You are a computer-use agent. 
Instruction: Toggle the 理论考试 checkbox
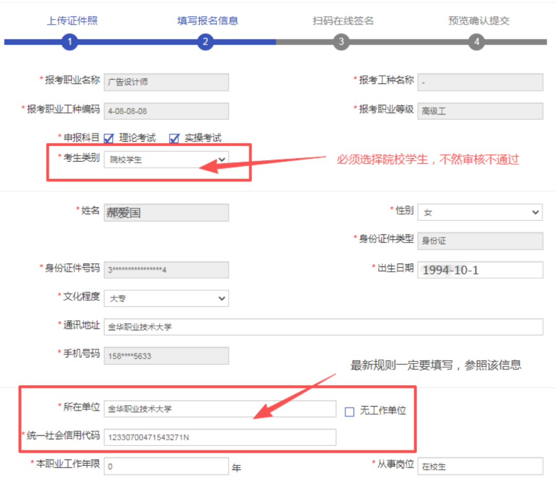(x=109, y=138)
